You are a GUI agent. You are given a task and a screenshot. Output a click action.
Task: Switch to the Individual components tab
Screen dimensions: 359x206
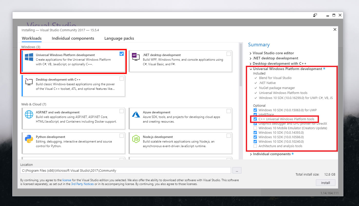(x=73, y=38)
